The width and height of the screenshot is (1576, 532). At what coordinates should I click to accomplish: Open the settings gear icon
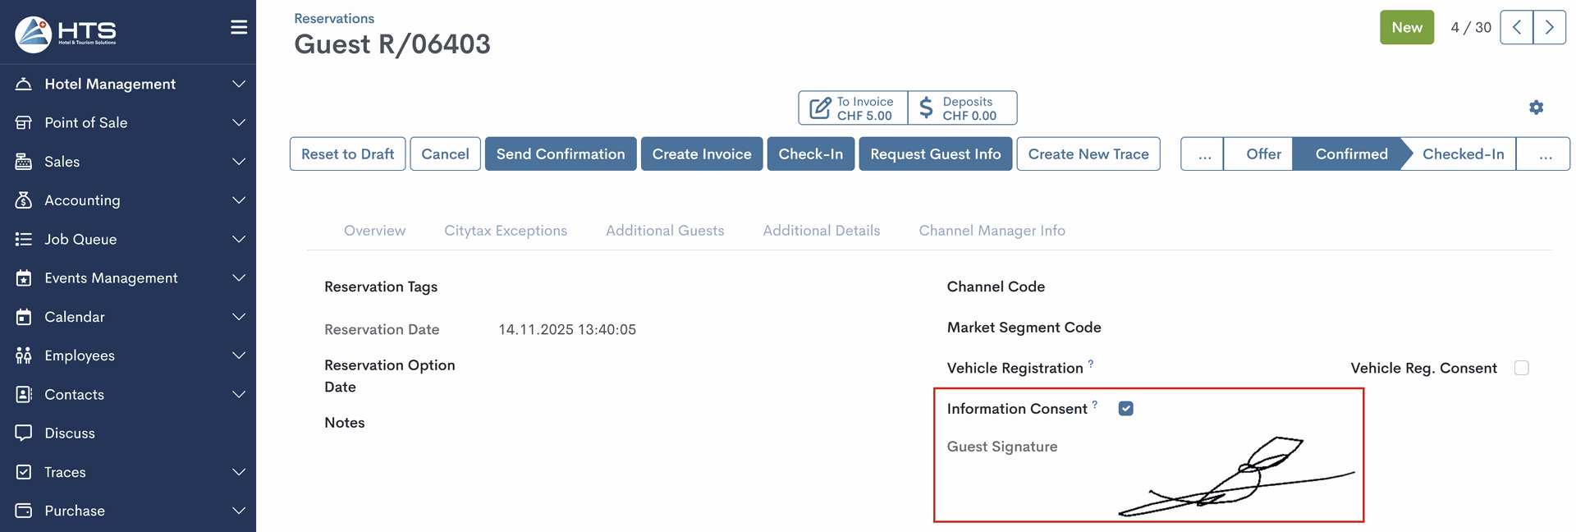pyautogui.click(x=1536, y=108)
